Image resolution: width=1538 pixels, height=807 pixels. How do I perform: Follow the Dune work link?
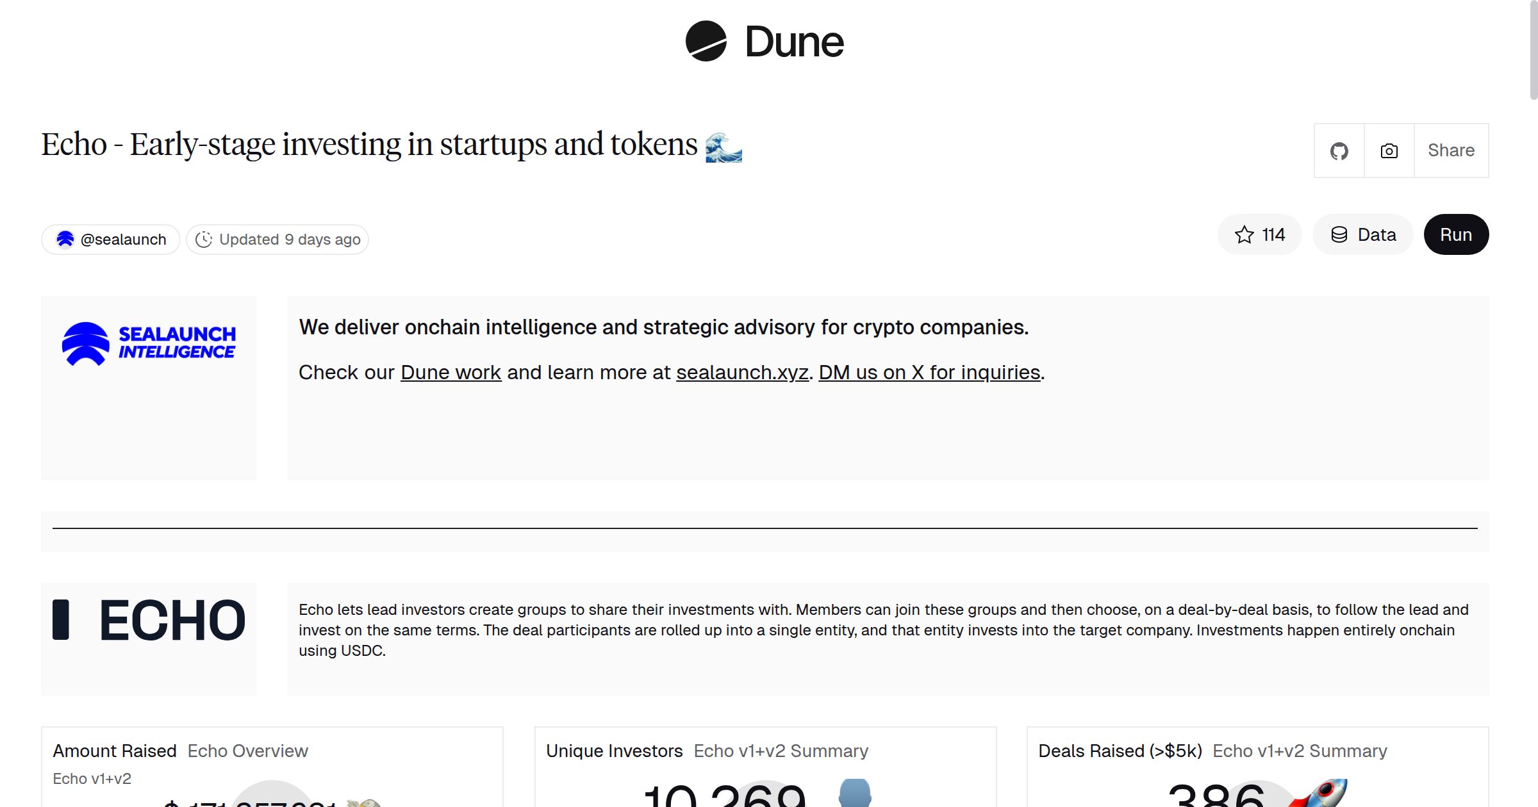click(451, 372)
